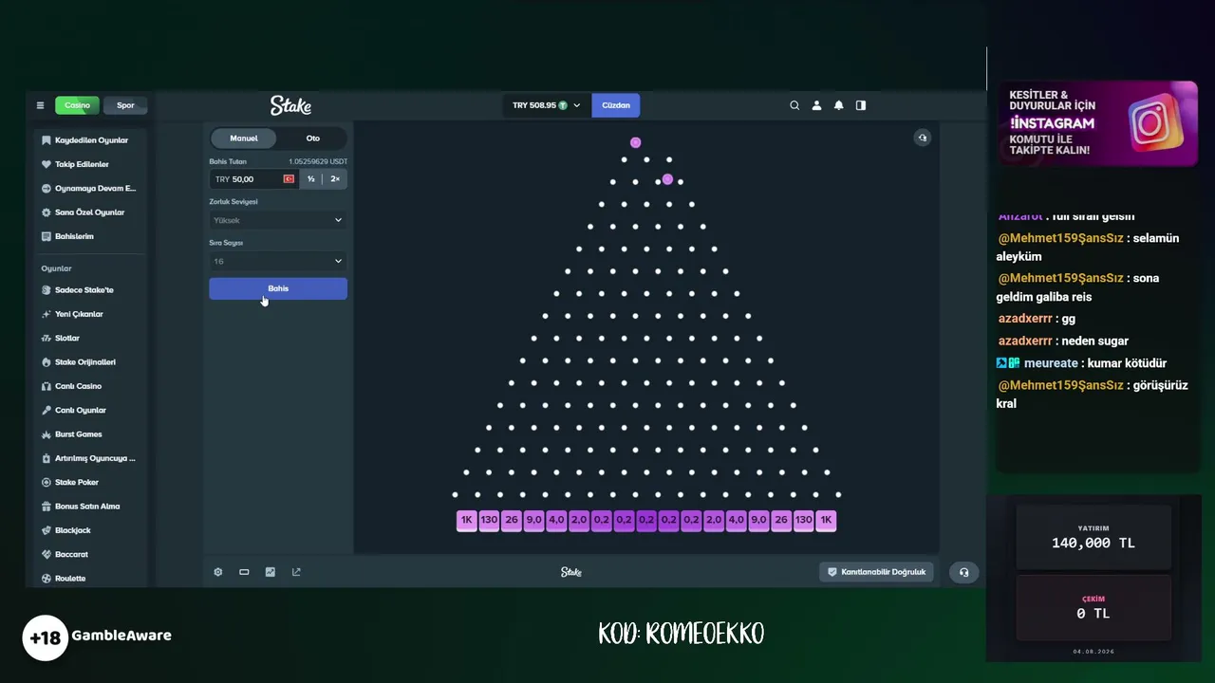Click the Kaydedilen Oyunlar bookmark icon
Screen dimensions: 1215x683
click(x=46, y=140)
